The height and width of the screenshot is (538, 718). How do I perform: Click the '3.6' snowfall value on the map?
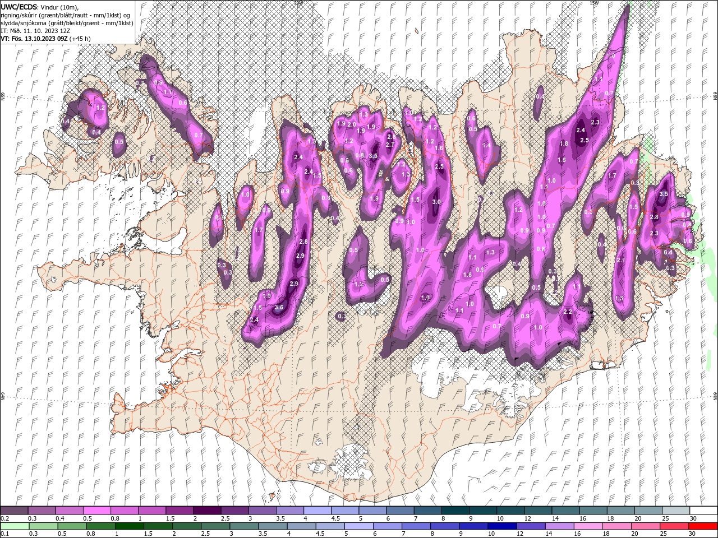coord(279,308)
